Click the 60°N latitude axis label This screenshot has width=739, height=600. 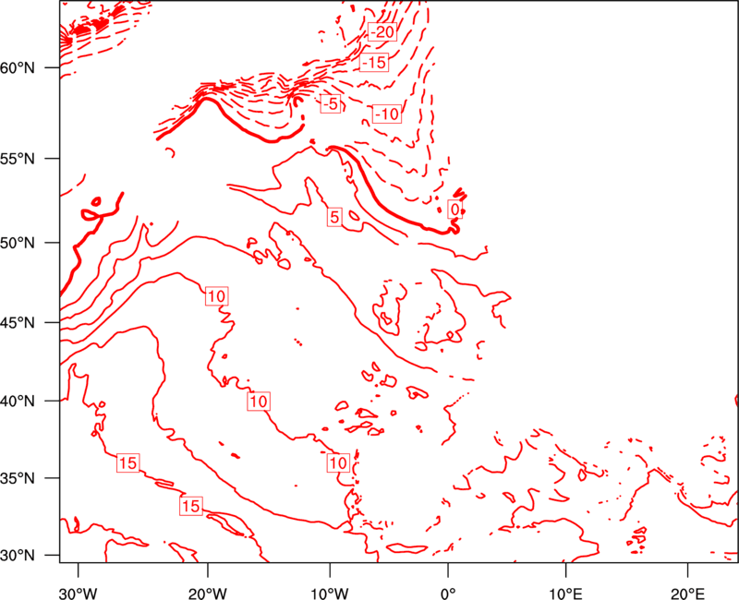point(18,68)
